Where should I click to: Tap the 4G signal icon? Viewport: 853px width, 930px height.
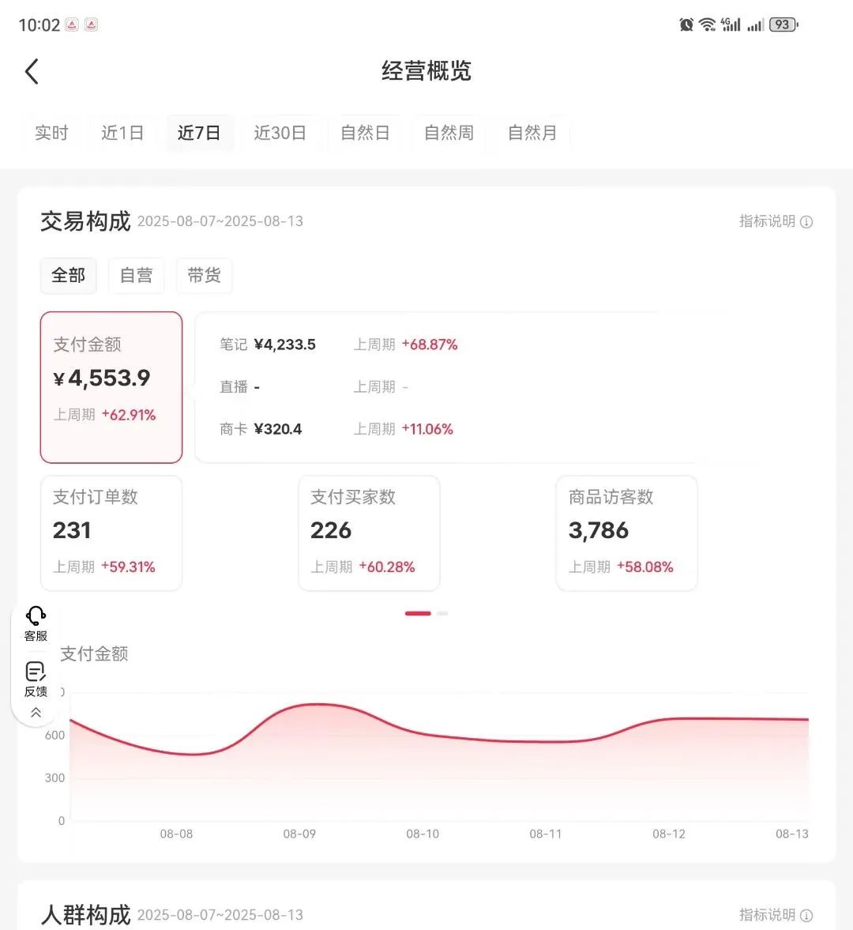click(731, 24)
